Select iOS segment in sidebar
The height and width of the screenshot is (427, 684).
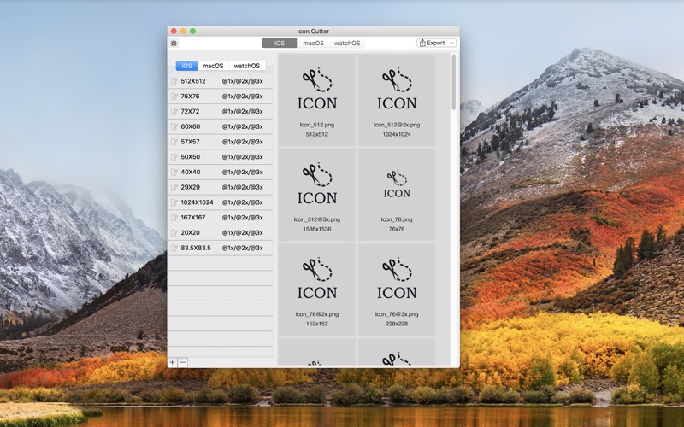click(186, 66)
